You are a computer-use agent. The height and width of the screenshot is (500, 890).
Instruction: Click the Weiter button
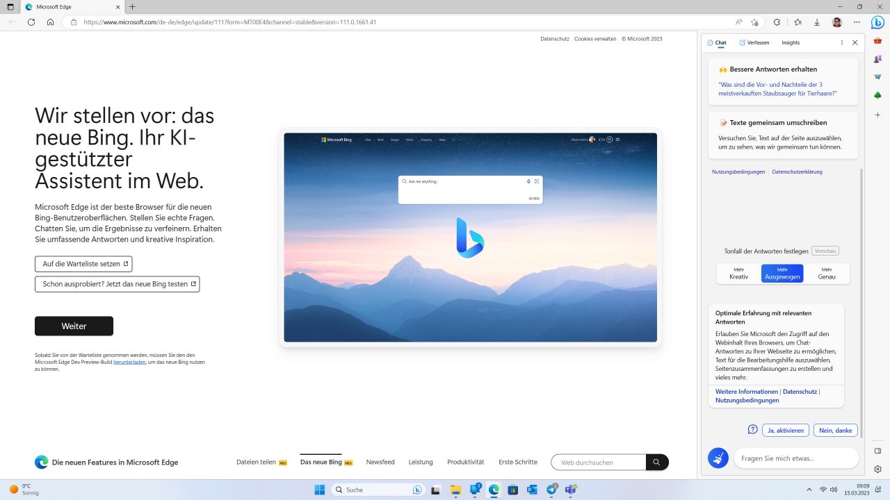[74, 326]
